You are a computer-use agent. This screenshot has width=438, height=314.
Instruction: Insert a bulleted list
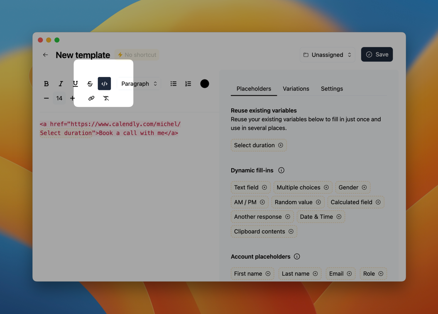(174, 84)
